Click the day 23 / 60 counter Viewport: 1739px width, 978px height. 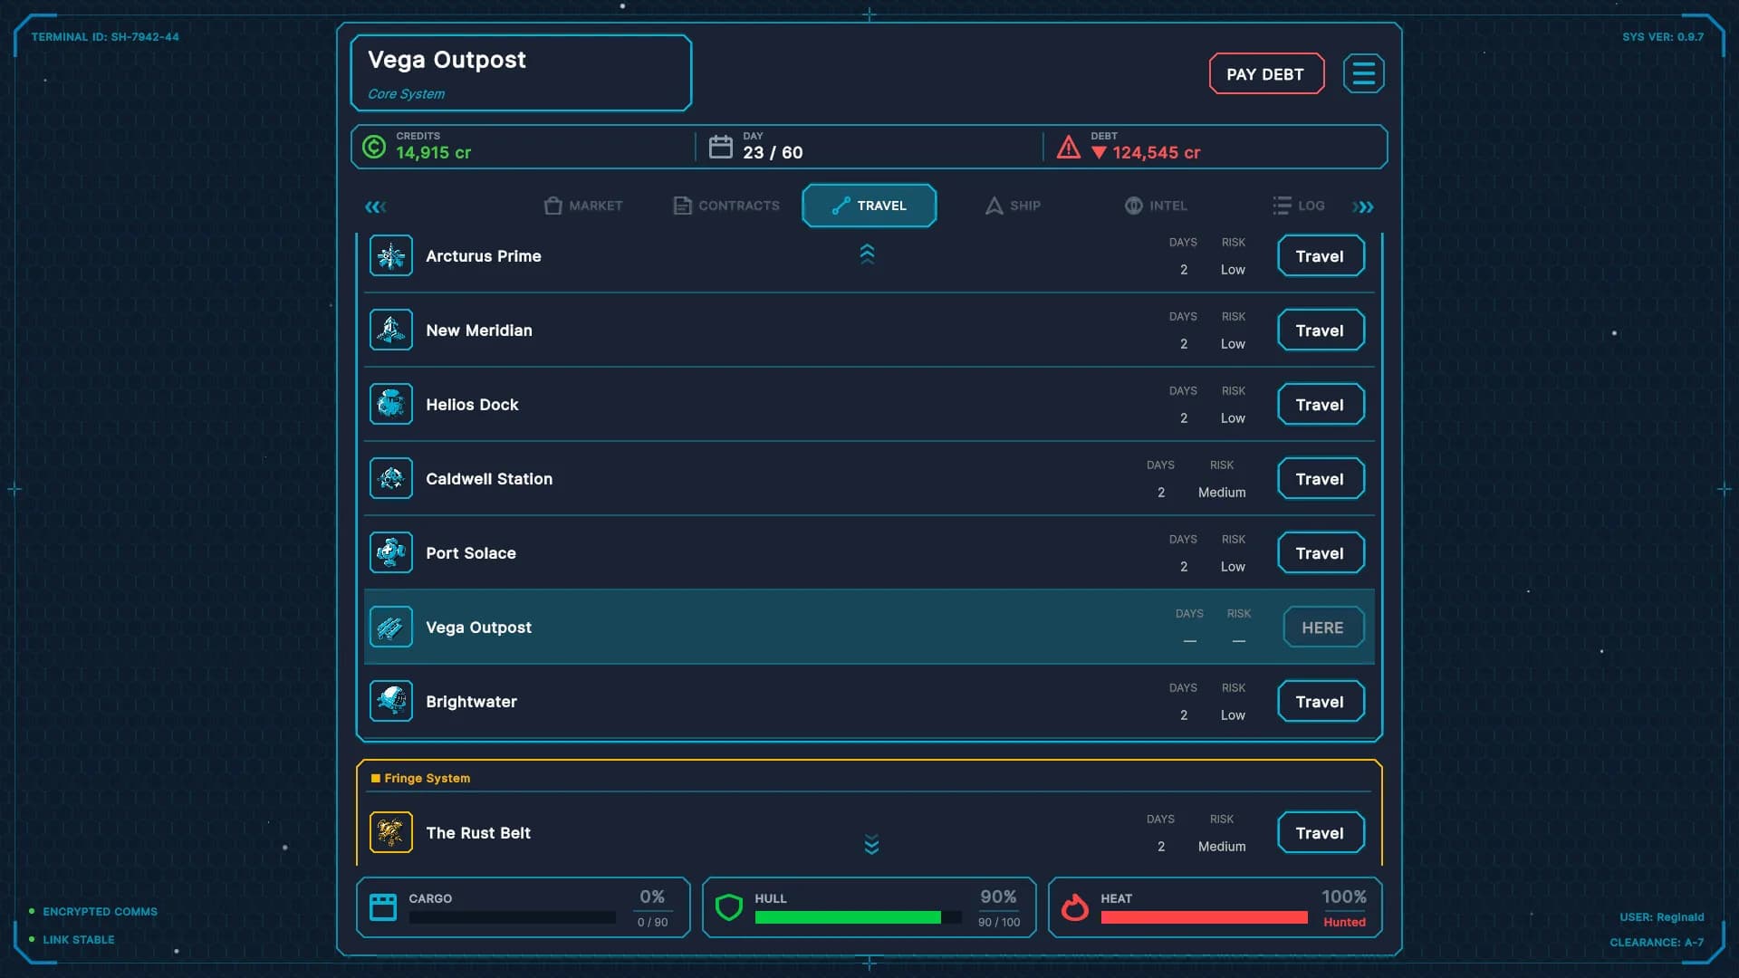coord(773,153)
